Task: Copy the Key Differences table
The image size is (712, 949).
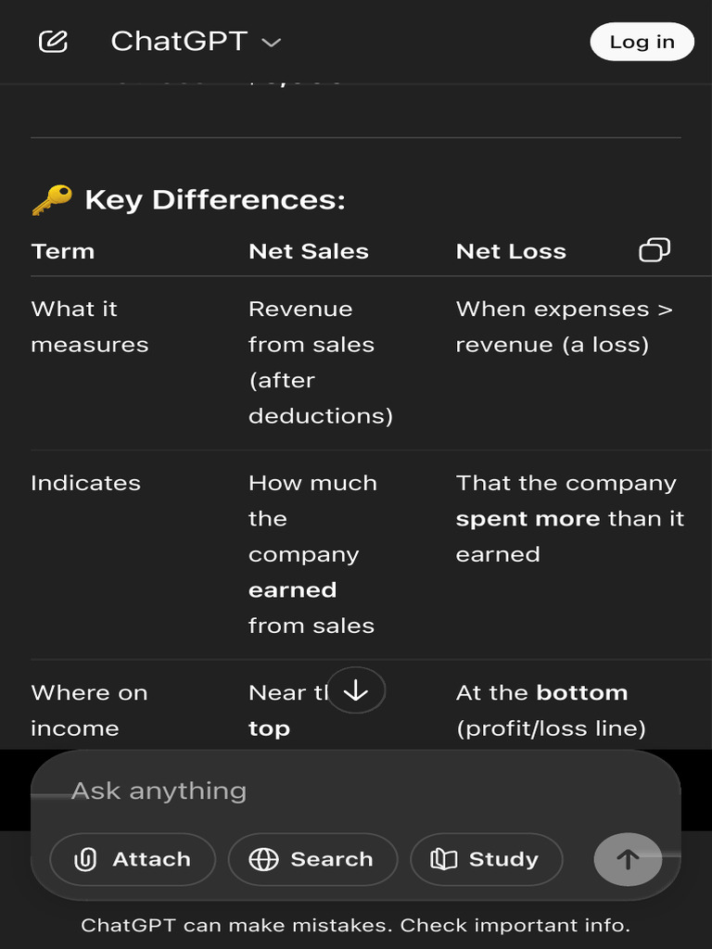Action: pos(655,250)
